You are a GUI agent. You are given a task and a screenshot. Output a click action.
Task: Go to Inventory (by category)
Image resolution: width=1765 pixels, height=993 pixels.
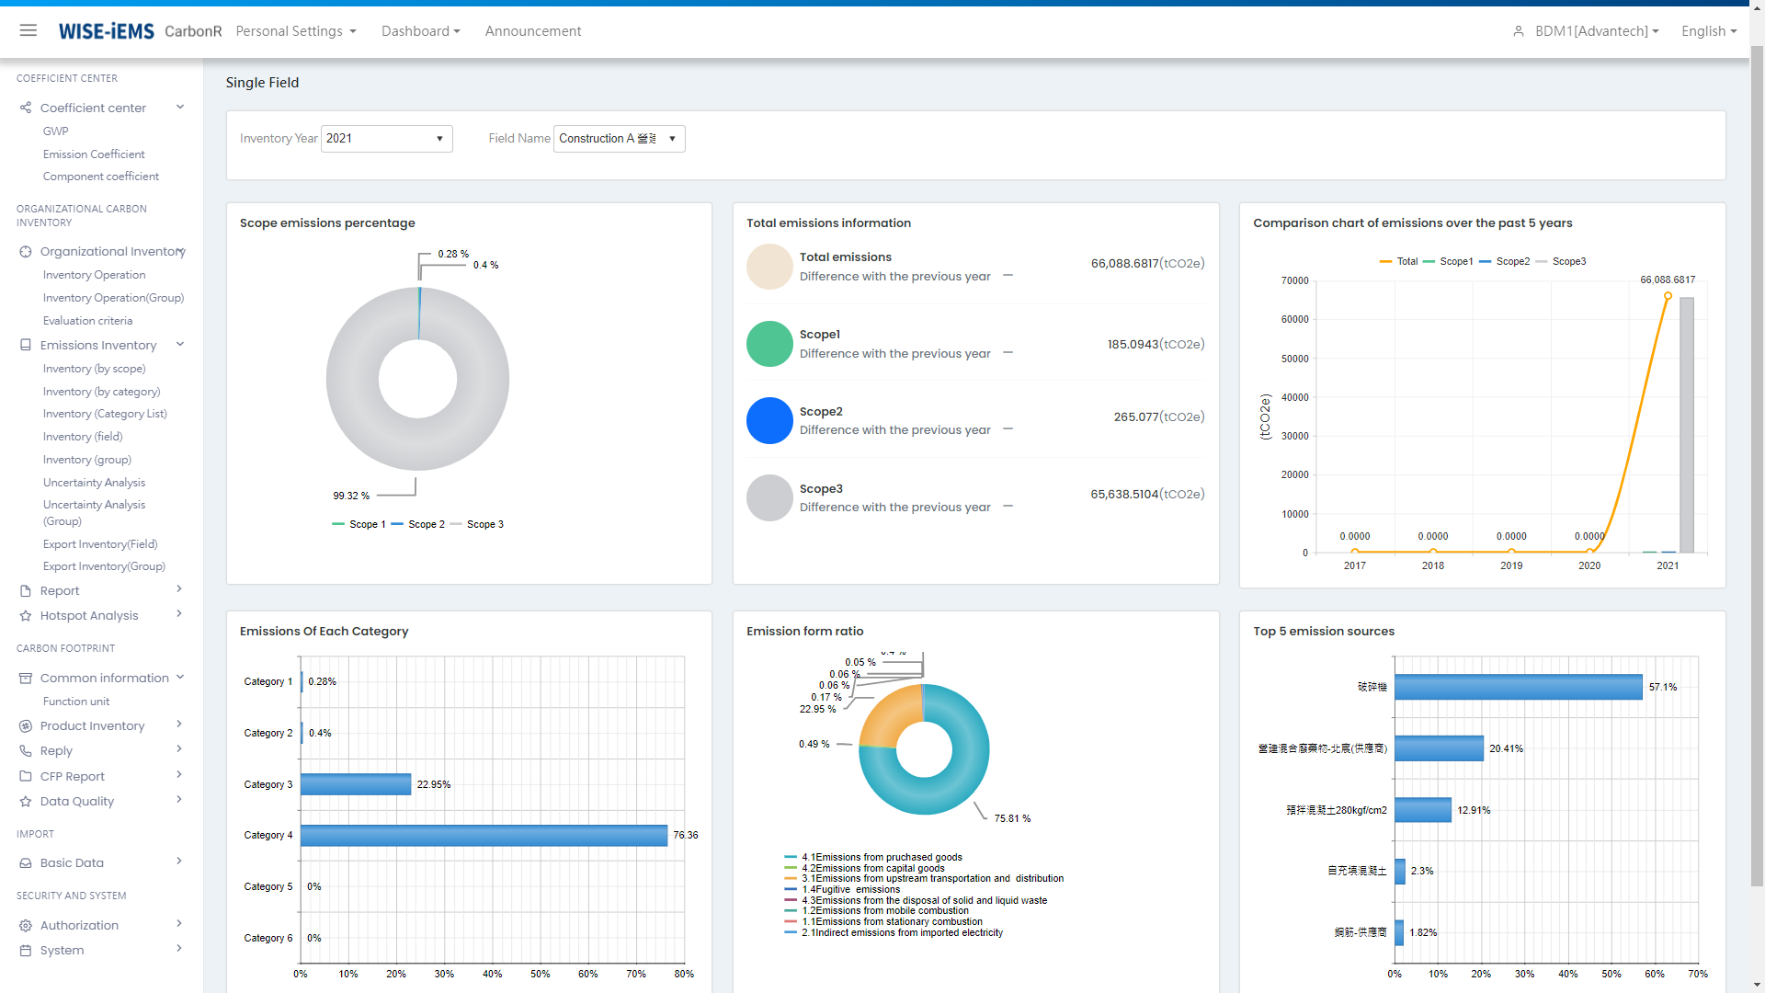pos(102,392)
